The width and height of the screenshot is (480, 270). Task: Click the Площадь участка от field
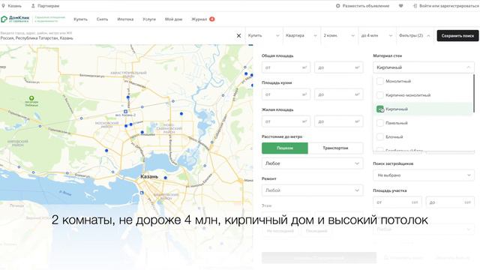397,202
